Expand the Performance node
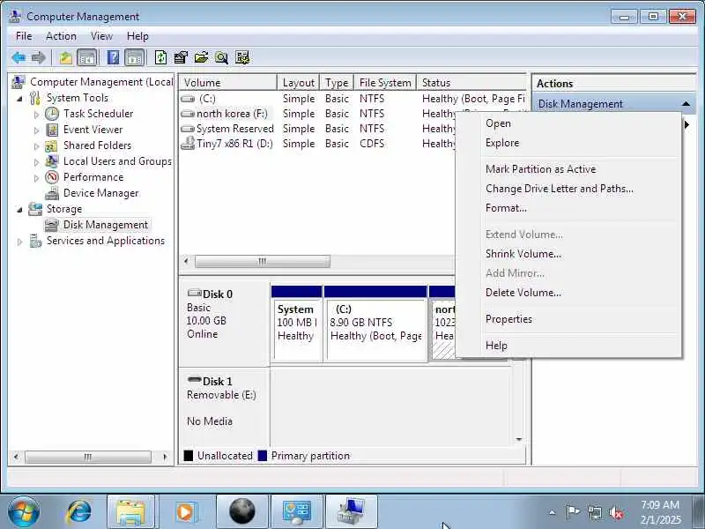 tap(36, 178)
